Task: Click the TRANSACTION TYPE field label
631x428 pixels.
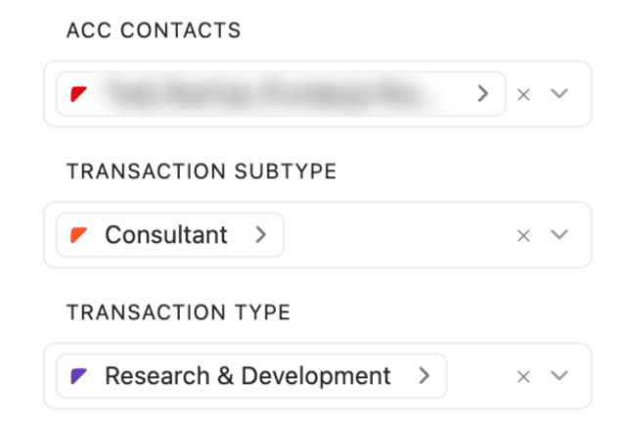Action: tap(178, 312)
